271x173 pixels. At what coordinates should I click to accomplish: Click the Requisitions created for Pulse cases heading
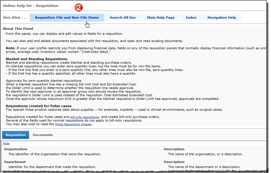(39, 106)
